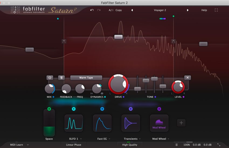Click the undo arrow icon
This screenshot has height=148, width=229.
pos(92,10)
